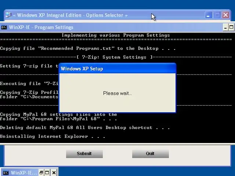Click the Submit button in Options Selector

84,154
